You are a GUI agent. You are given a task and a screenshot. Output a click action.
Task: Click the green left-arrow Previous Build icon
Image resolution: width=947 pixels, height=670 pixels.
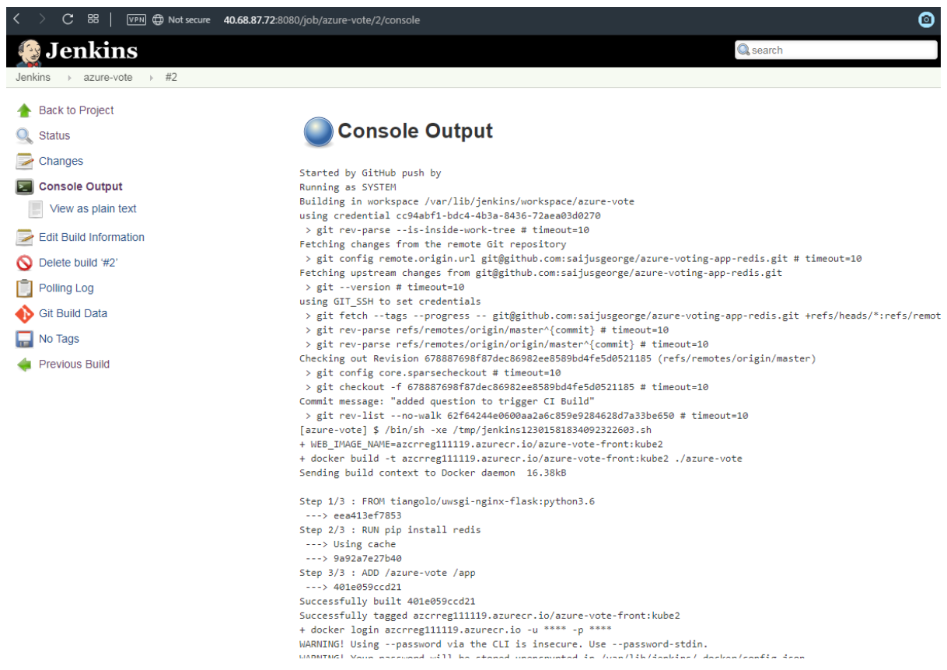click(24, 365)
